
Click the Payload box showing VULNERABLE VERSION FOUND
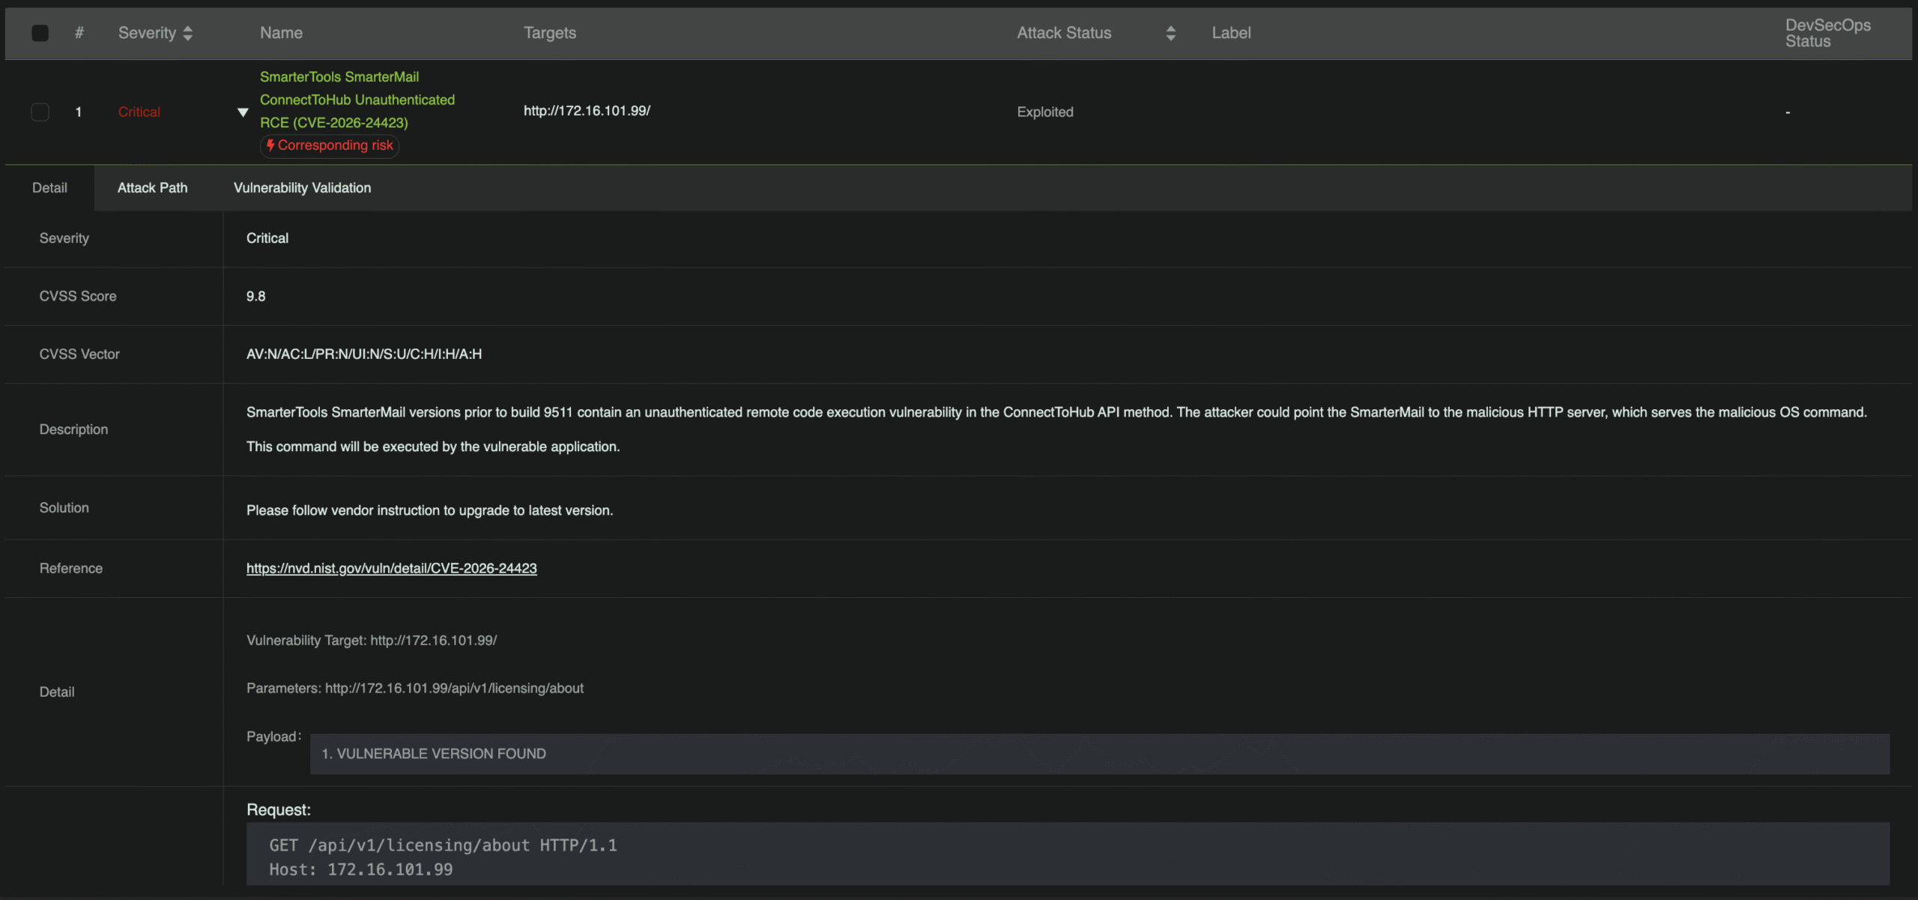click(x=1098, y=754)
